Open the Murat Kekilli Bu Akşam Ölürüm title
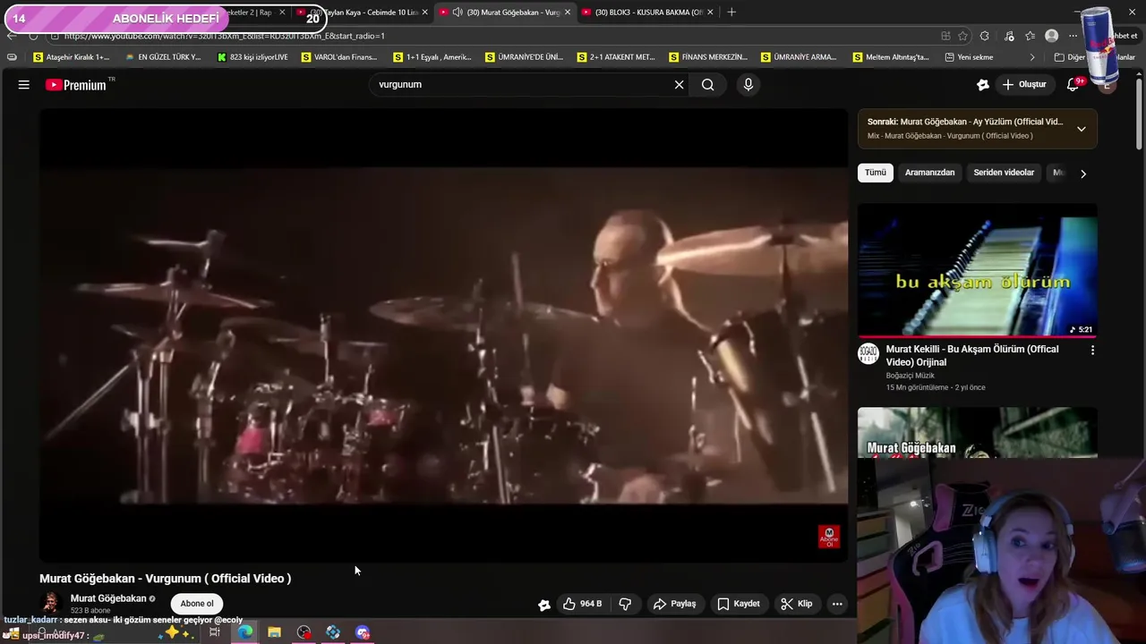The image size is (1146, 644). (x=972, y=355)
